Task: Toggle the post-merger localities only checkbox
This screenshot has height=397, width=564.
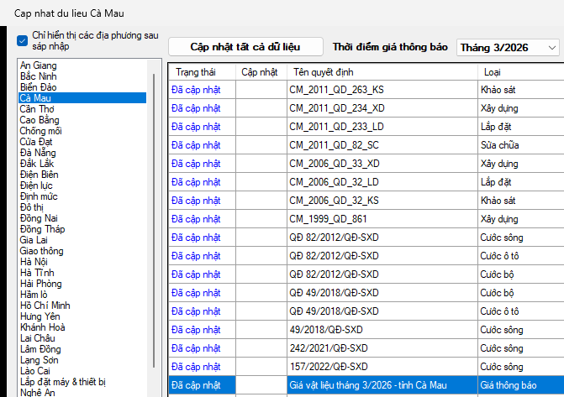Action: pos(22,40)
